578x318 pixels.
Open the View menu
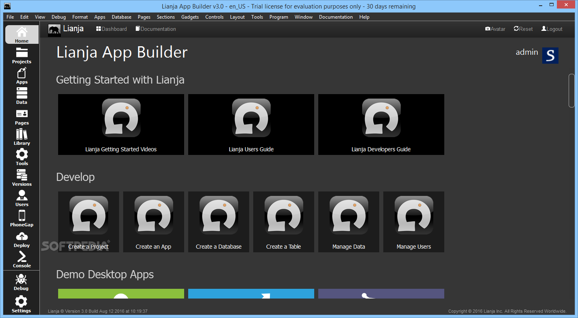click(40, 17)
